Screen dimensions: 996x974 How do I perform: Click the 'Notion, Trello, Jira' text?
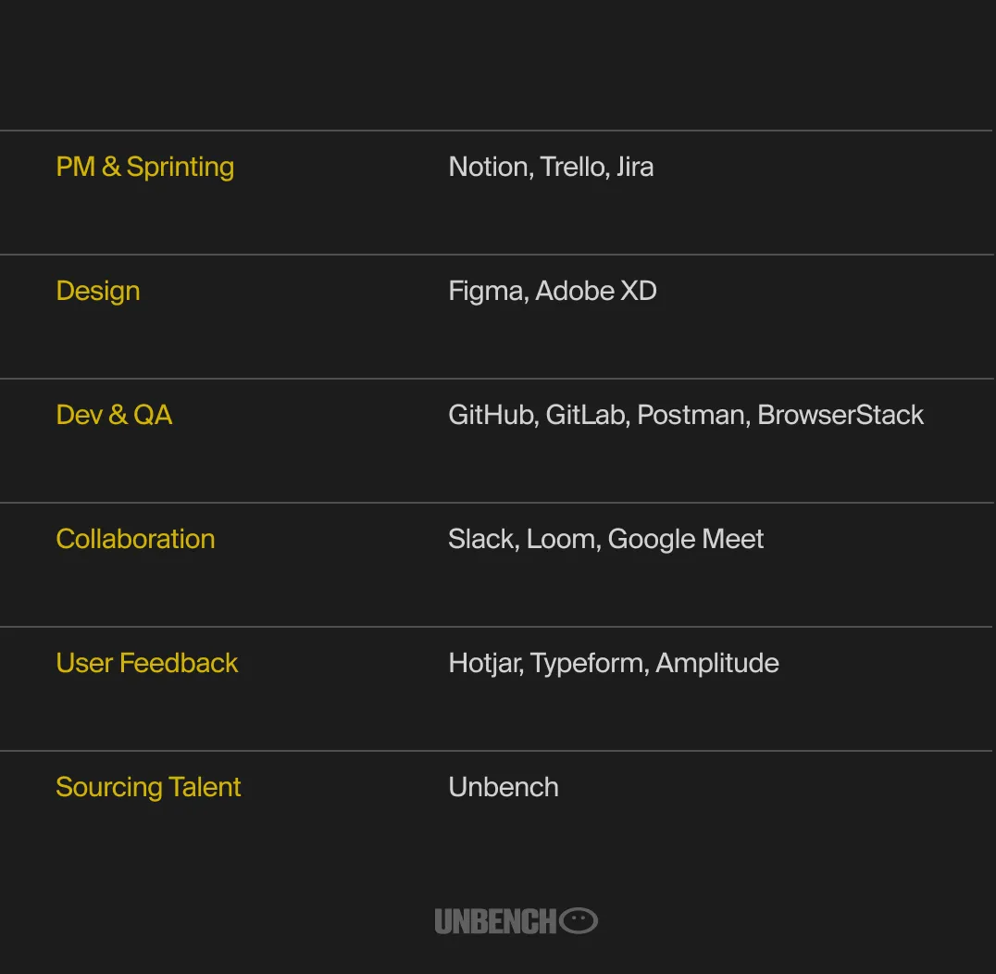point(551,167)
